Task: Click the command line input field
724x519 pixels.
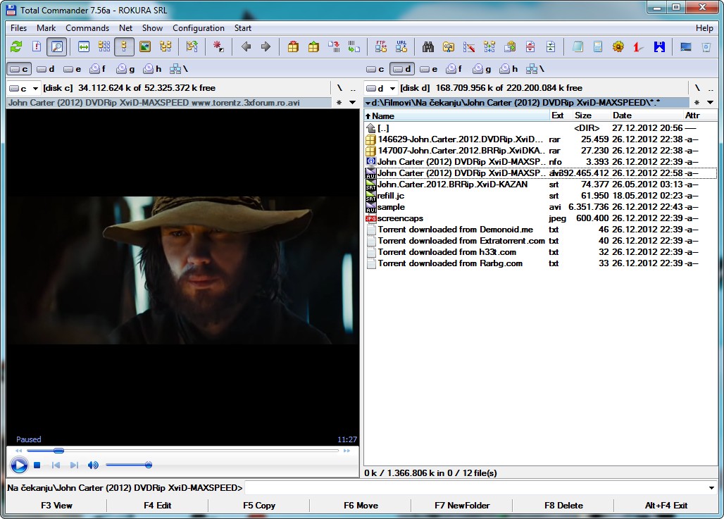Action: coord(475,488)
